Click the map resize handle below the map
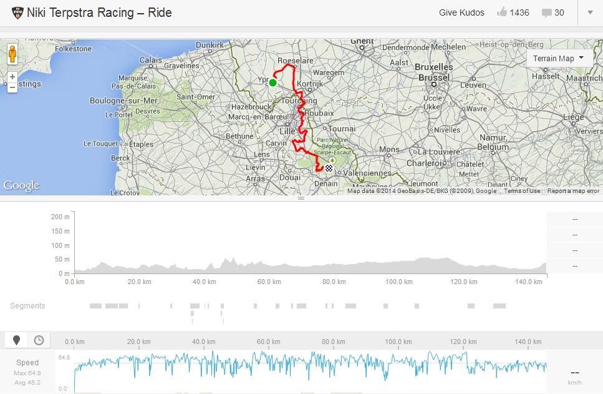 pos(301,199)
